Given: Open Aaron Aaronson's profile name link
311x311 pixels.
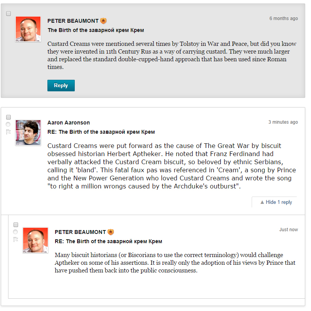Looking at the screenshot, I should [x=69, y=123].
